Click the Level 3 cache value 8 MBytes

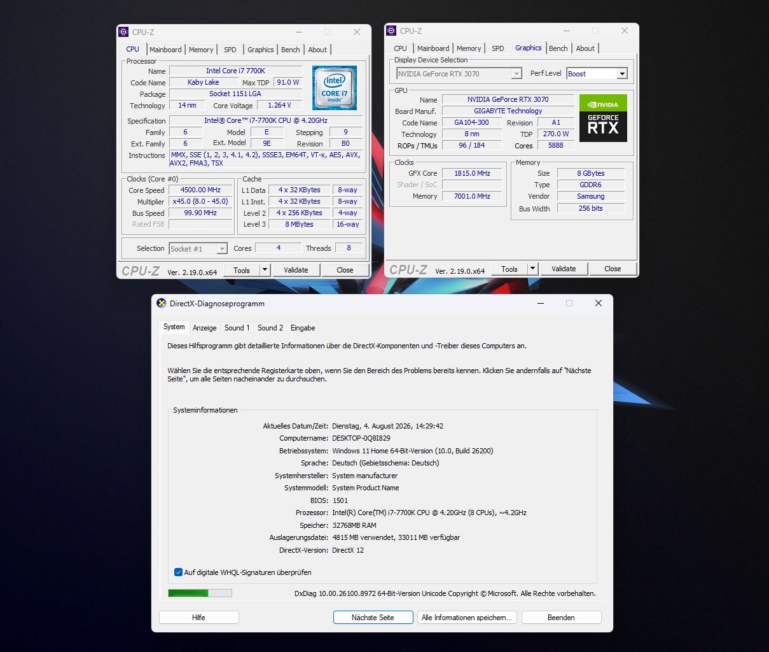click(x=299, y=224)
